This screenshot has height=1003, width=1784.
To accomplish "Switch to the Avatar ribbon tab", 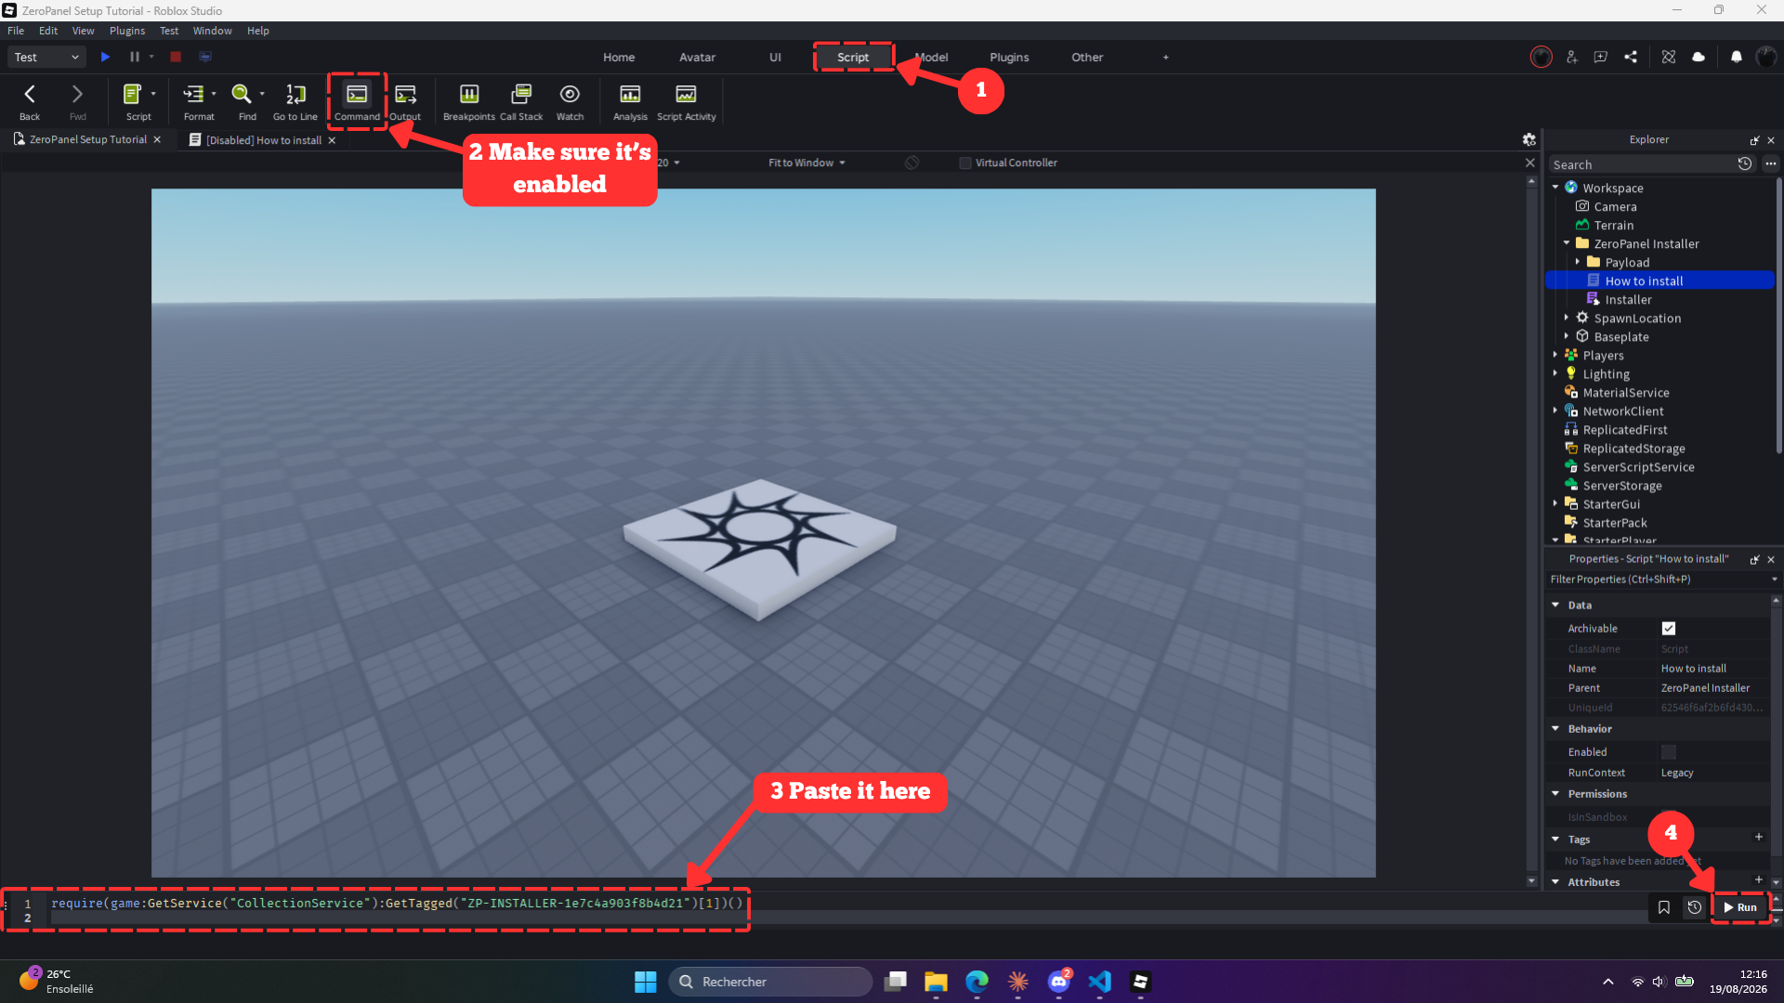I will click(697, 57).
